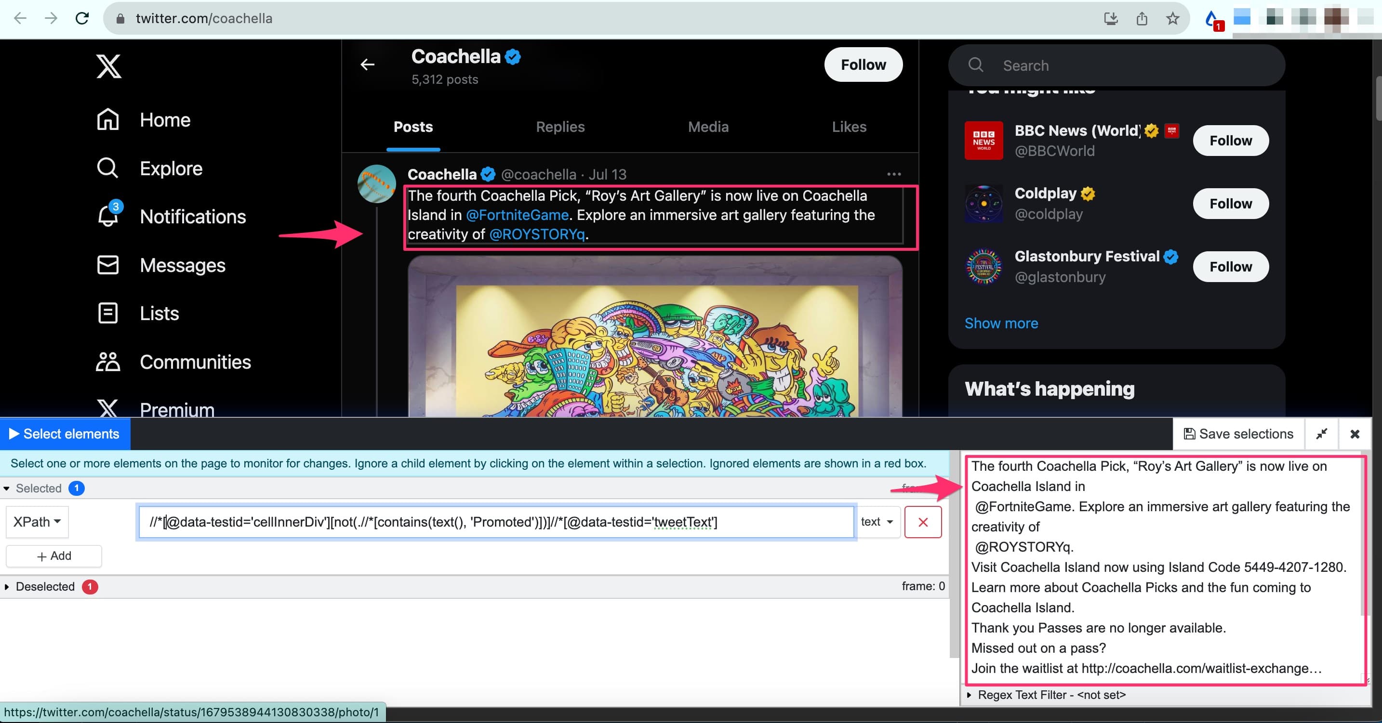Click the Show more link
1382x723 pixels.
pos(1000,323)
